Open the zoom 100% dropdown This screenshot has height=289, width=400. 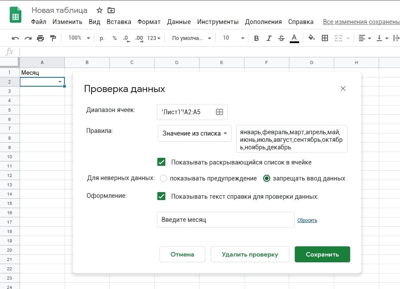[x=79, y=38]
